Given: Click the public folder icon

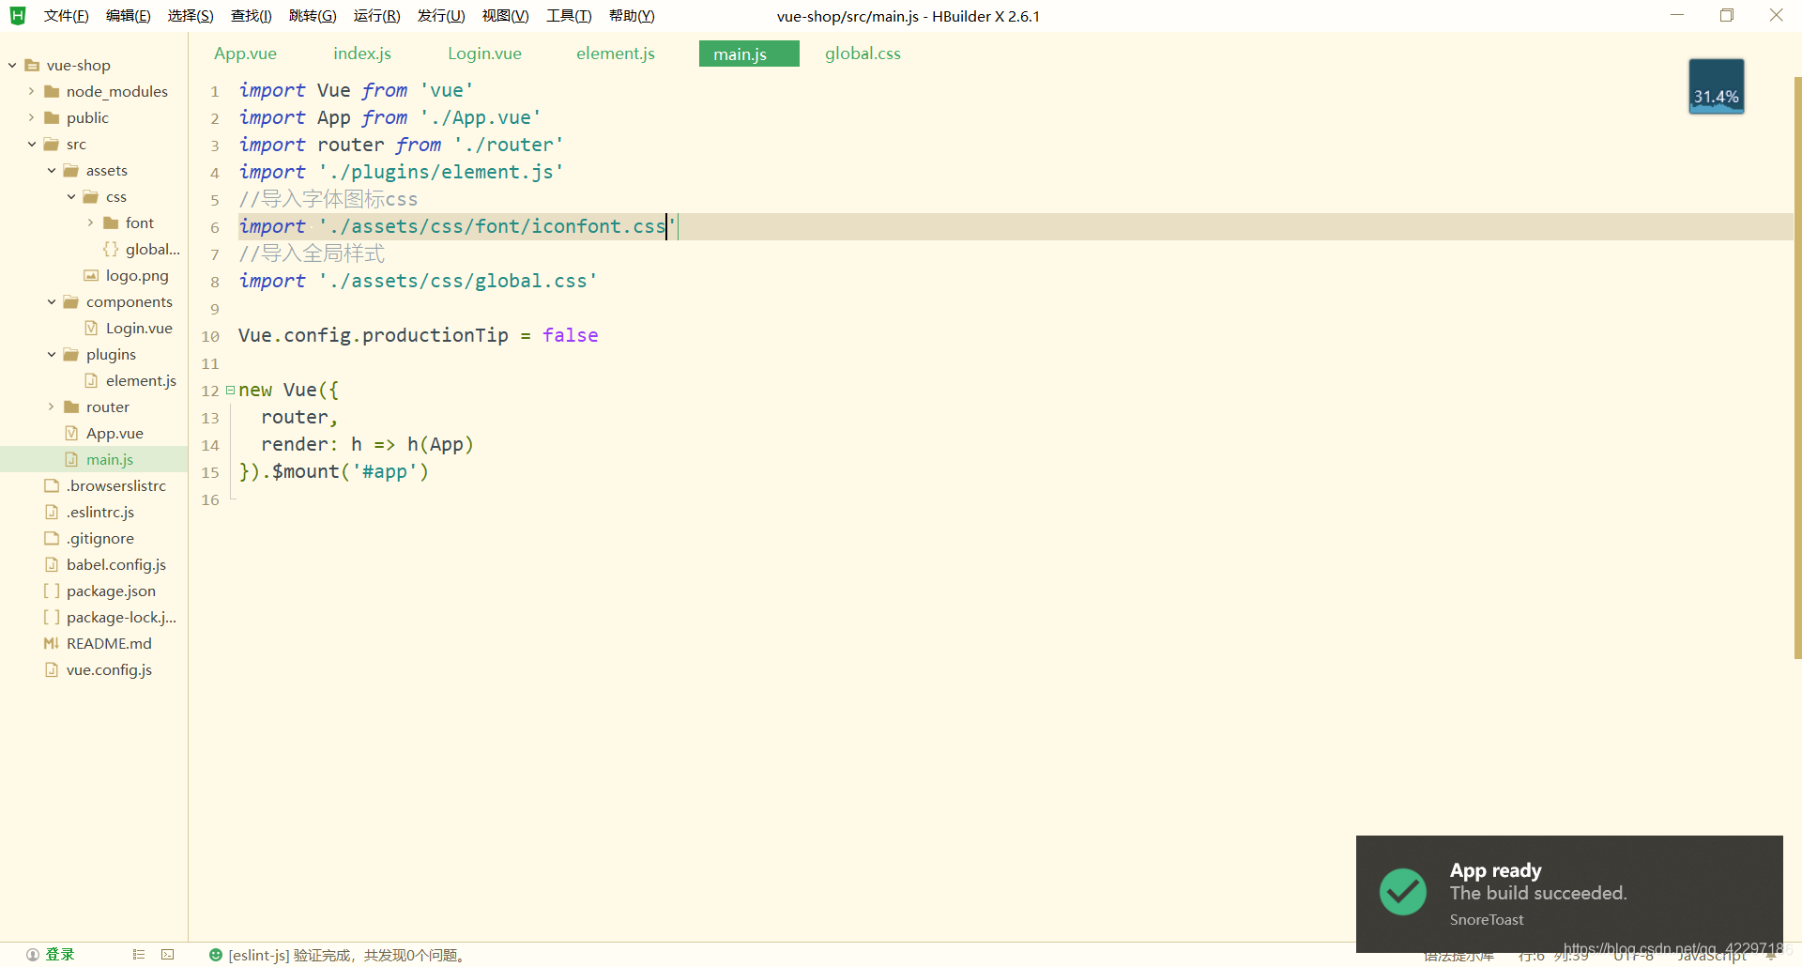Looking at the screenshot, I should [52, 117].
